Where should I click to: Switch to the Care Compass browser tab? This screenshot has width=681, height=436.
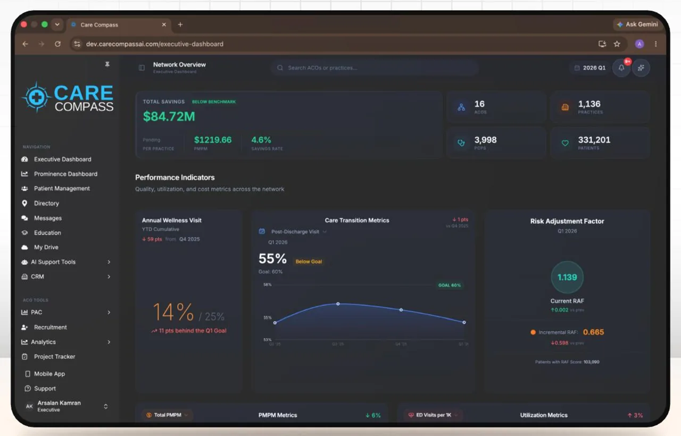point(119,25)
